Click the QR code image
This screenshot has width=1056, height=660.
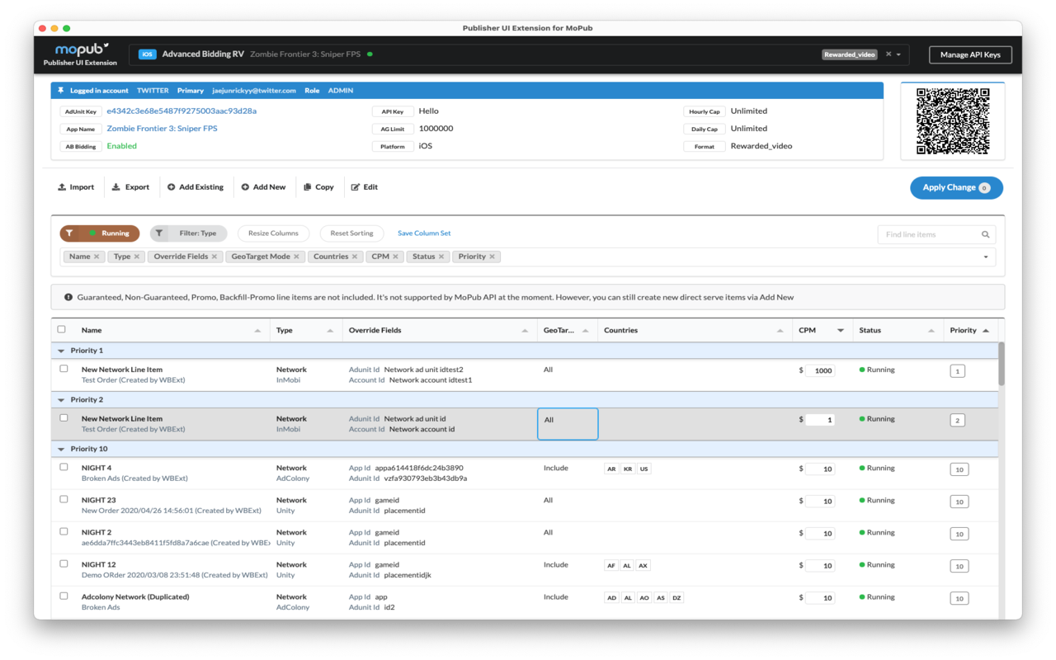coord(953,121)
